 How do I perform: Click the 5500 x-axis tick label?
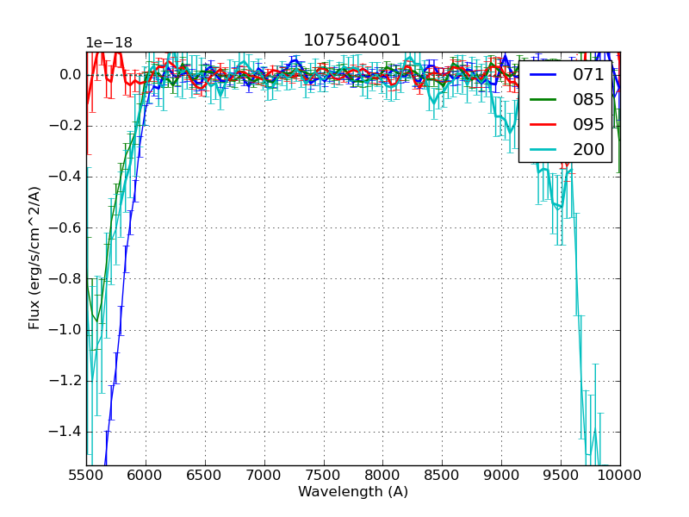pyautogui.click(x=86, y=476)
